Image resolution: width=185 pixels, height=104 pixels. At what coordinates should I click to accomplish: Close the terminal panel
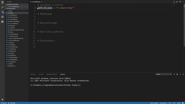pos(183,74)
